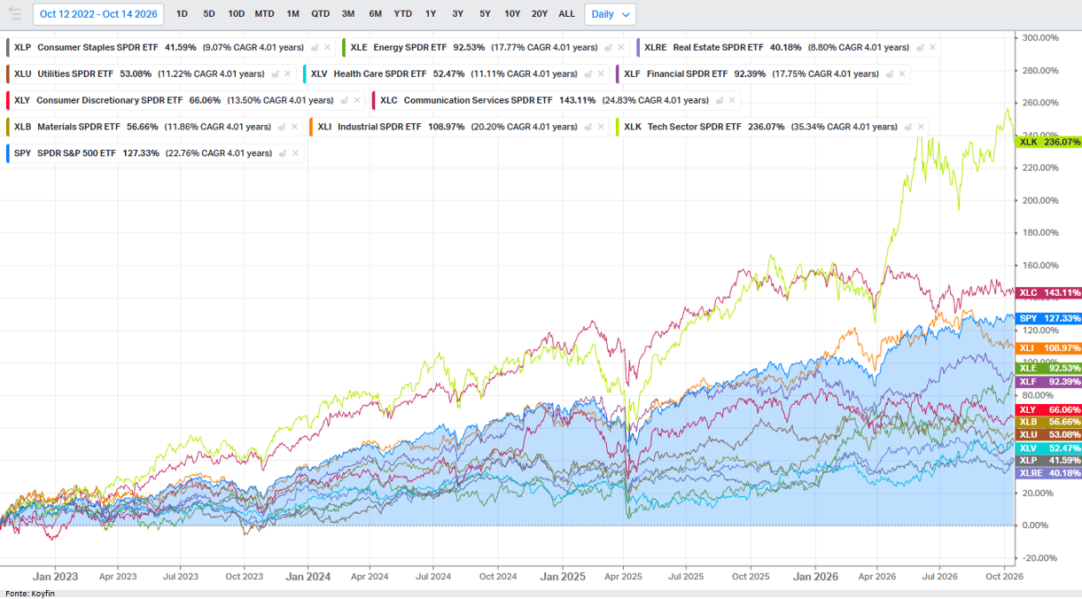Open style settings icon for XLU Utilities
This screenshot has width=1082, height=599.
(x=275, y=74)
